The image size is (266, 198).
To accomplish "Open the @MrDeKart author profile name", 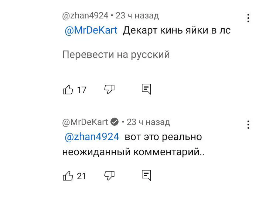I will tap(85, 122).
